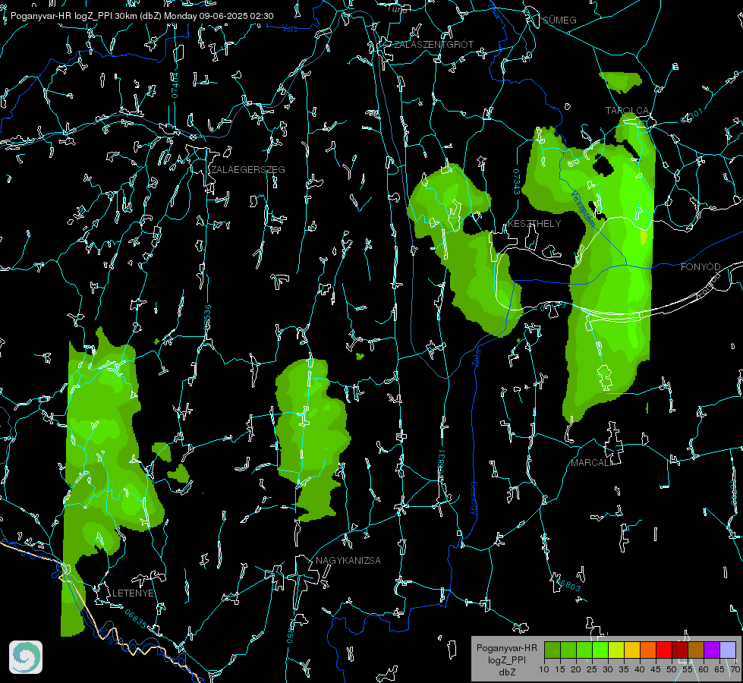The height and width of the screenshot is (683, 743).
Task: Select the 45–50 dBZ red swatch
Action: click(664, 650)
